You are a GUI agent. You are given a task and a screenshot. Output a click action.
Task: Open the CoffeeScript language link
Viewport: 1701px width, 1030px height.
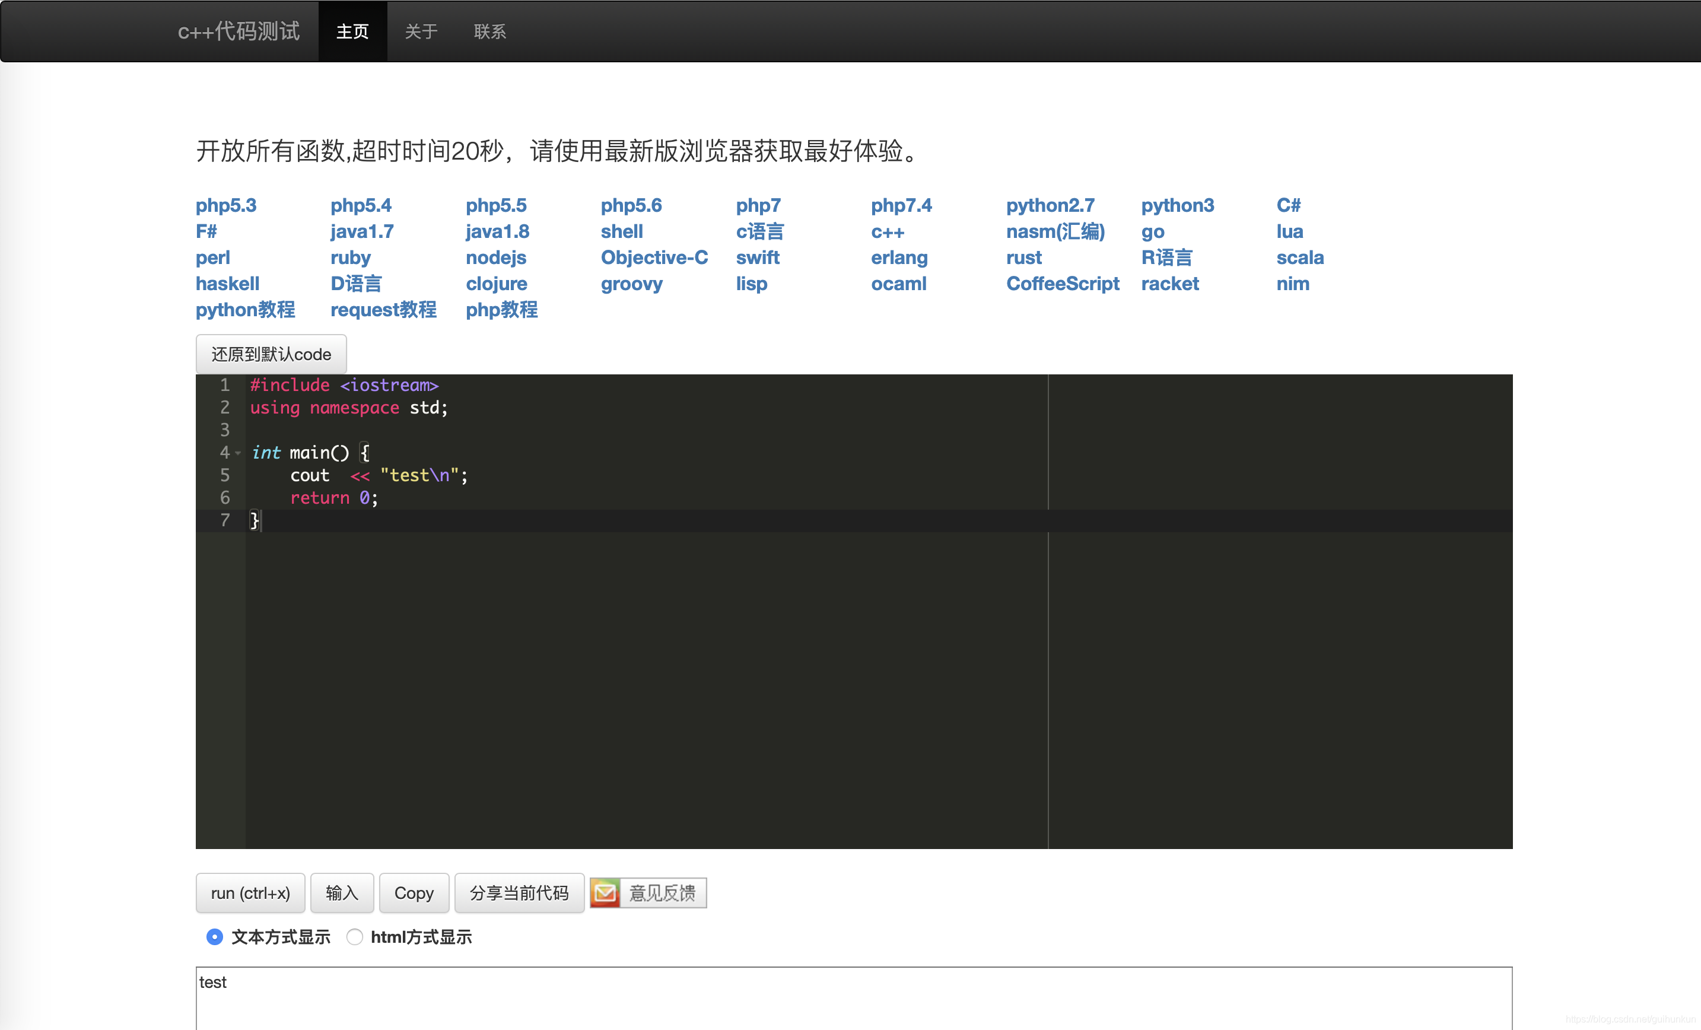[x=1062, y=284]
